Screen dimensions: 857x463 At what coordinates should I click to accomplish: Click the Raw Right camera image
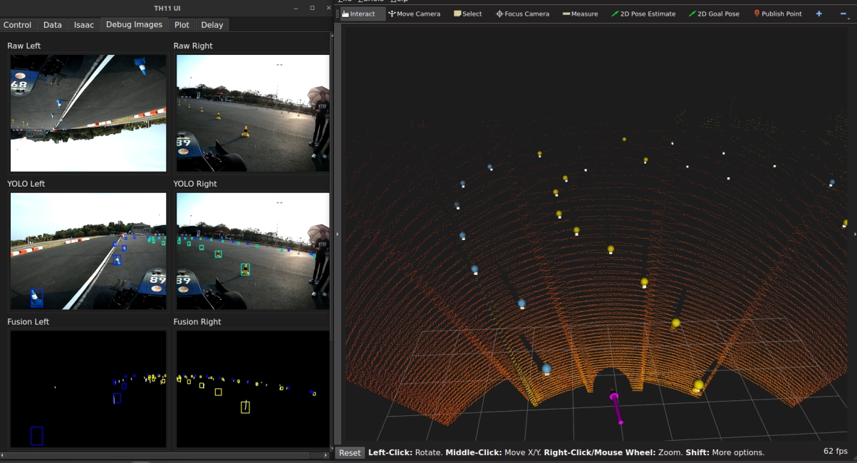click(x=253, y=113)
